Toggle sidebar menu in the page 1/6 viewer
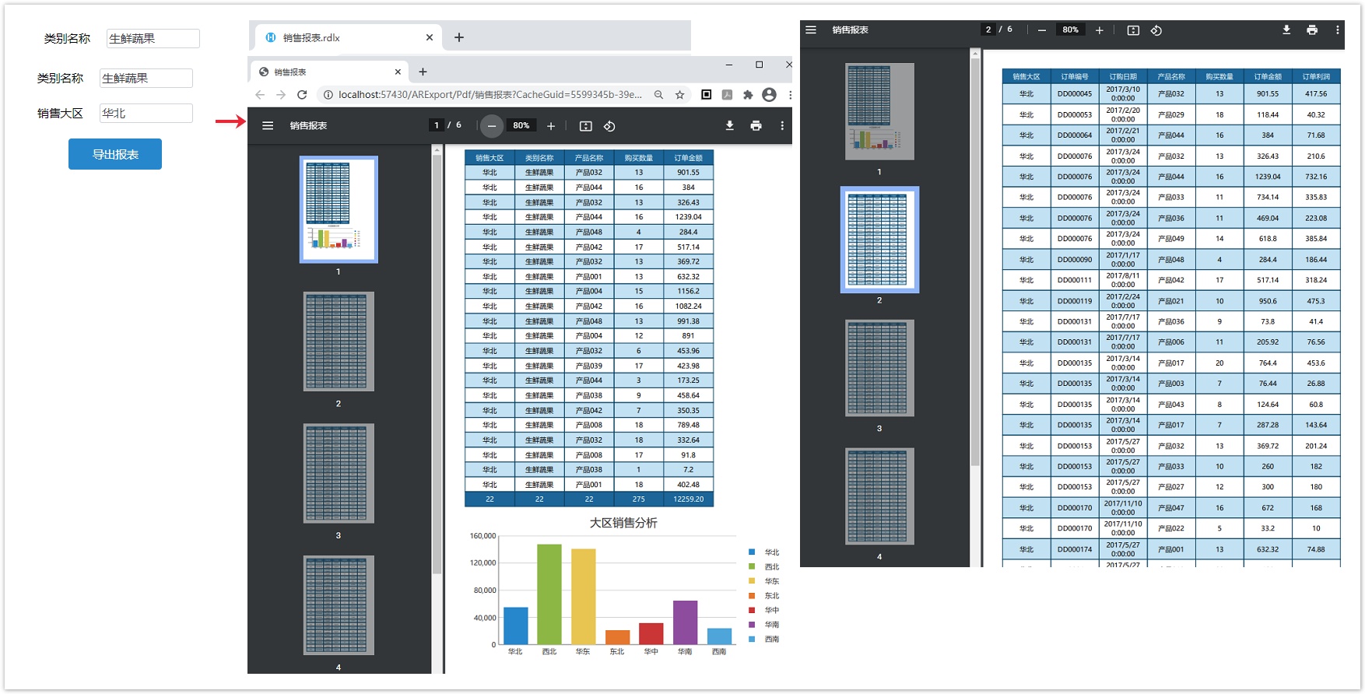The image size is (1365, 694). (x=268, y=126)
